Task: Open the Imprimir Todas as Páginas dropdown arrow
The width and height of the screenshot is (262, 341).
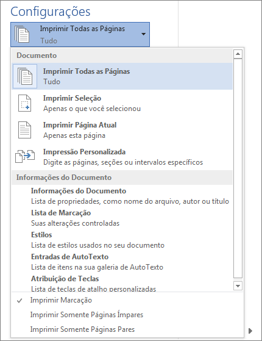Action: 143,34
